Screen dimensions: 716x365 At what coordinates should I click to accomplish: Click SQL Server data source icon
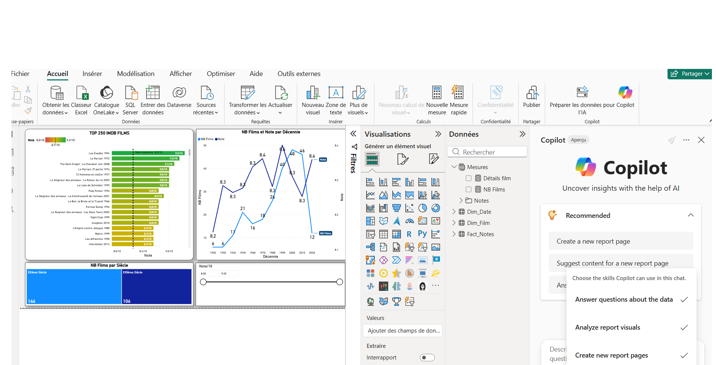pos(131,93)
